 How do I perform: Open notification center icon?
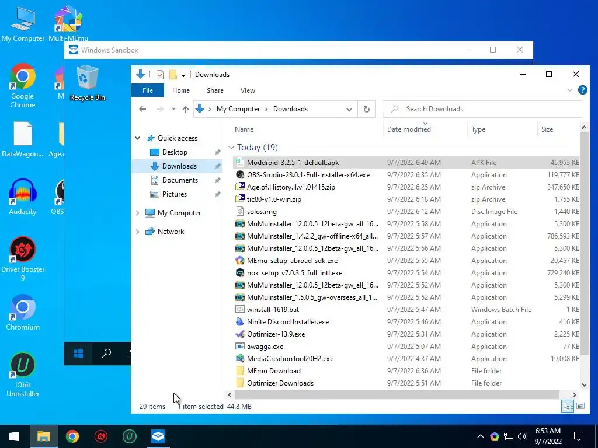click(579, 436)
